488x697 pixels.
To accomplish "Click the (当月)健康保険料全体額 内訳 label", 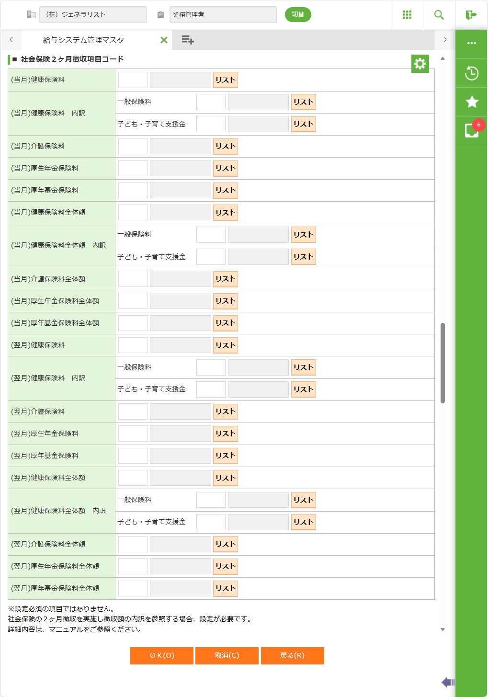I will click(58, 245).
